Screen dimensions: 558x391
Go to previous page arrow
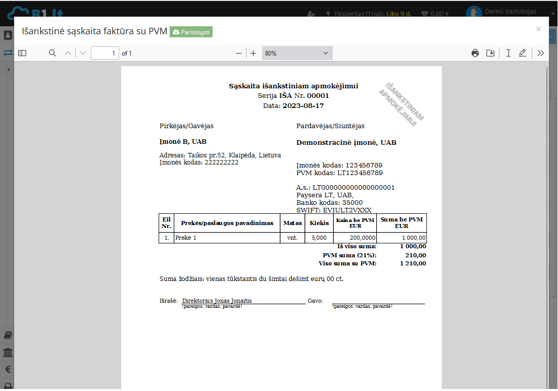pyautogui.click(x=68, y=53)
